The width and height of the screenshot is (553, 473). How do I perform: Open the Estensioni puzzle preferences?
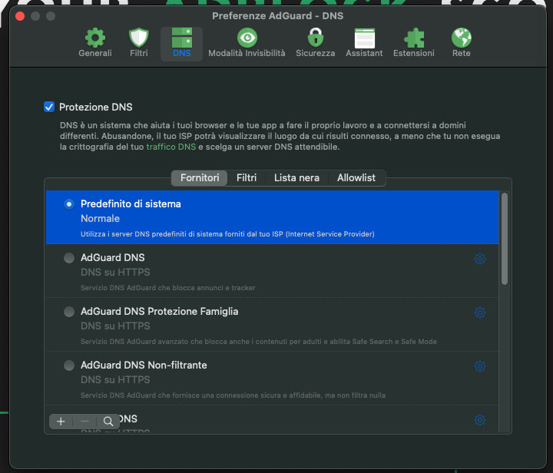pyautogui.click(x=414, y=43)
